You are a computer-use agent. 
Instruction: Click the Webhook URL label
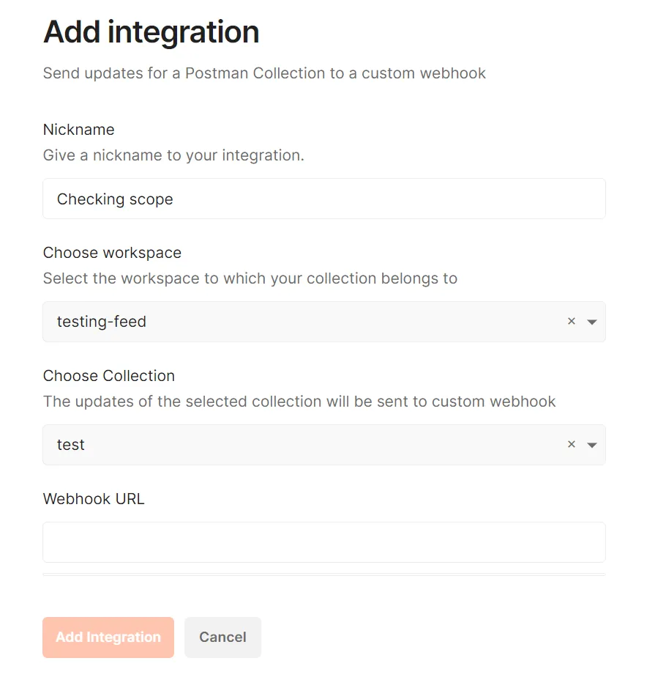coord(94,499)
